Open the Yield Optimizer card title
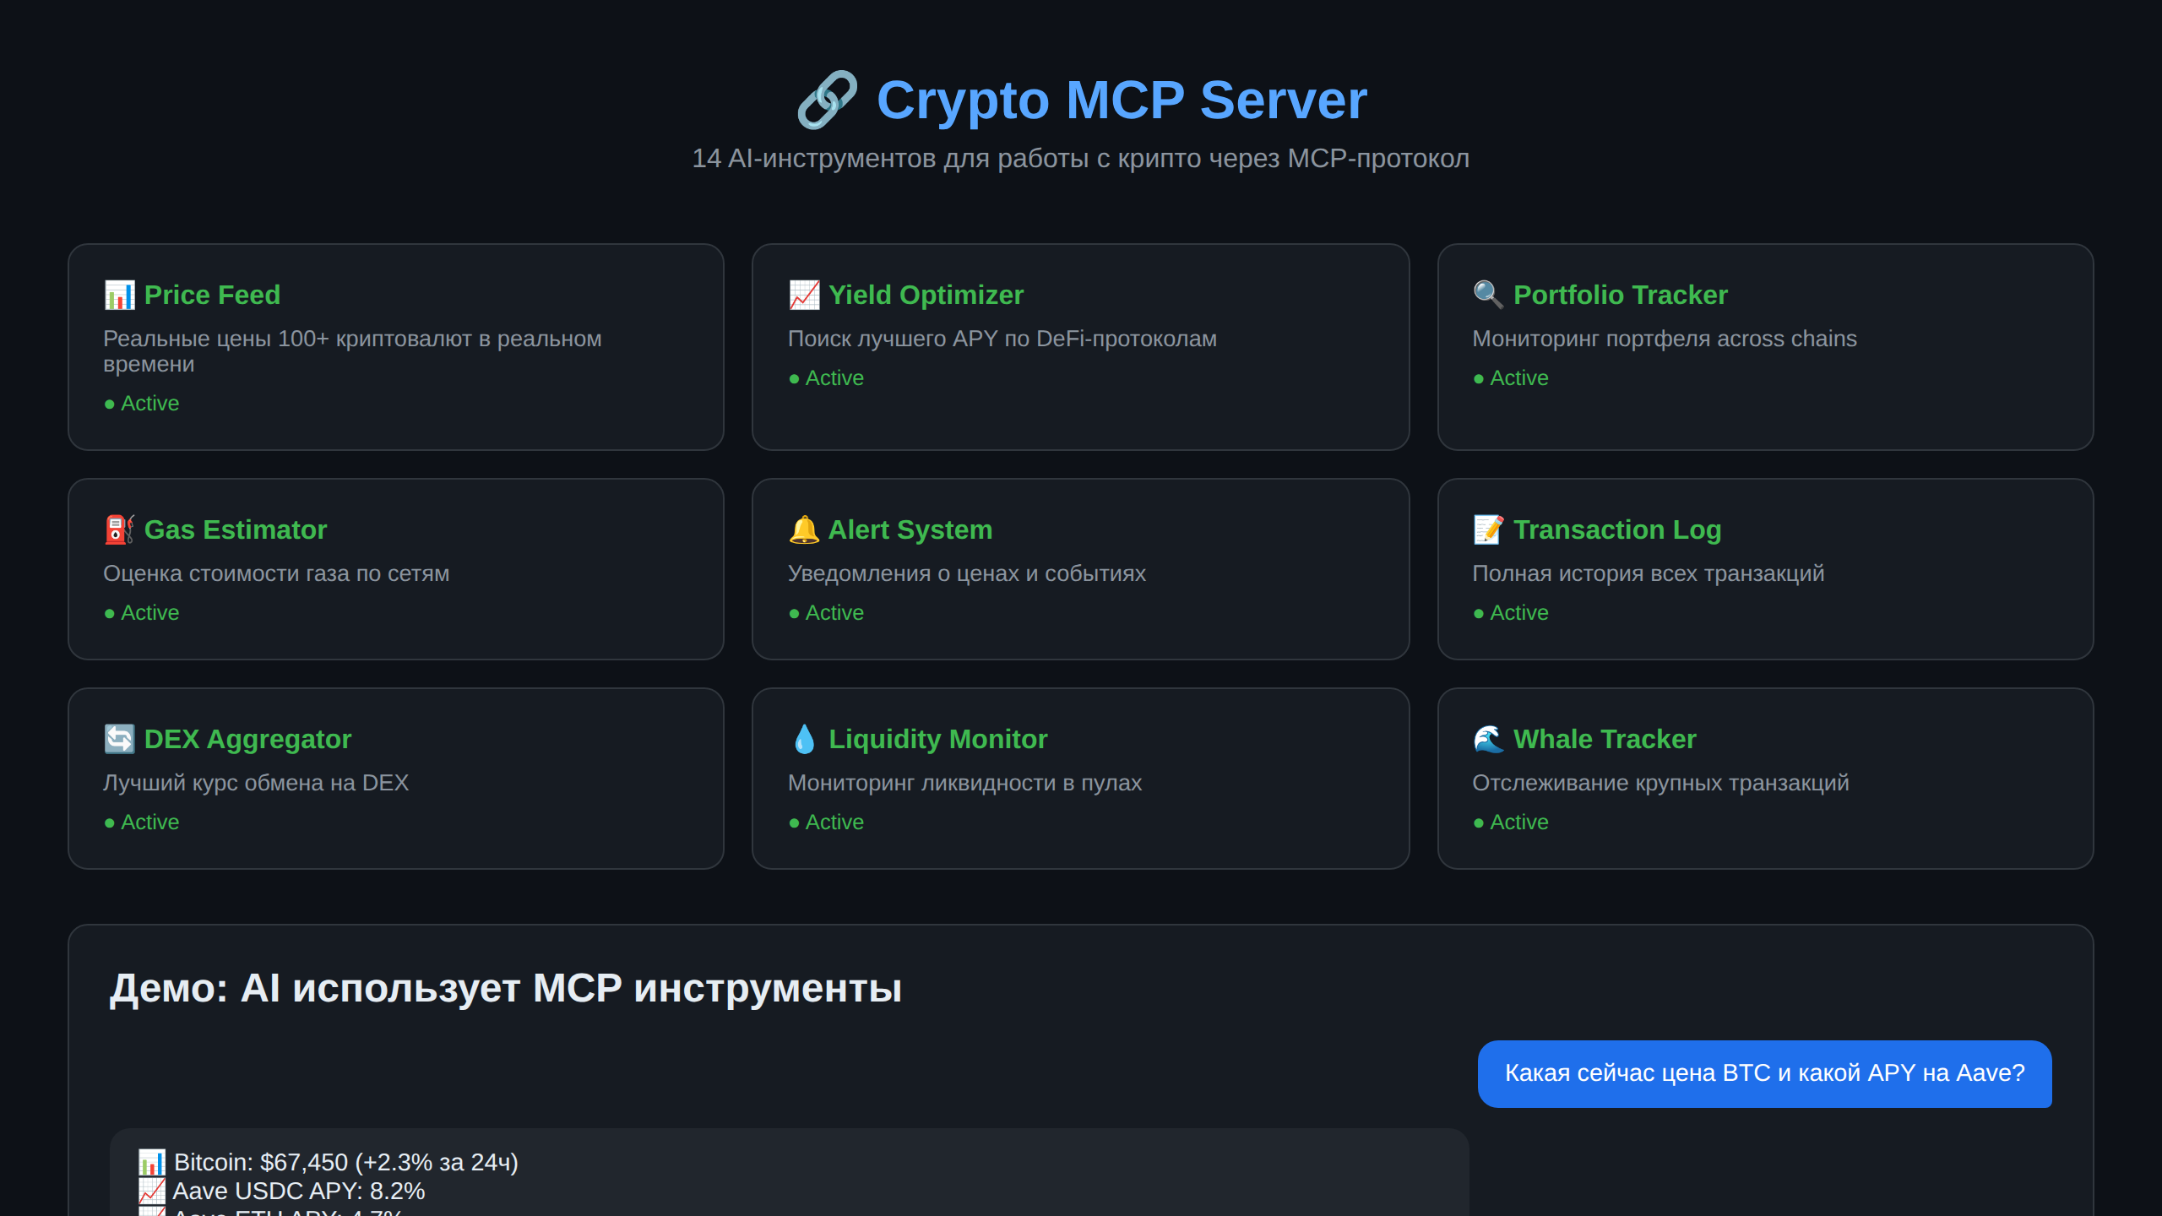This screenshot has height=1216, width=2162. 926,295
